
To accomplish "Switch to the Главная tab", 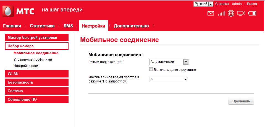I will click(12, 26).
